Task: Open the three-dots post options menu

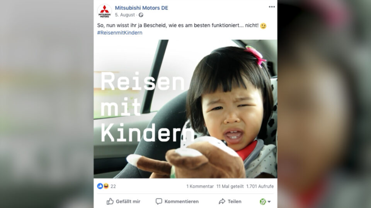Action: tap(272, 7)
